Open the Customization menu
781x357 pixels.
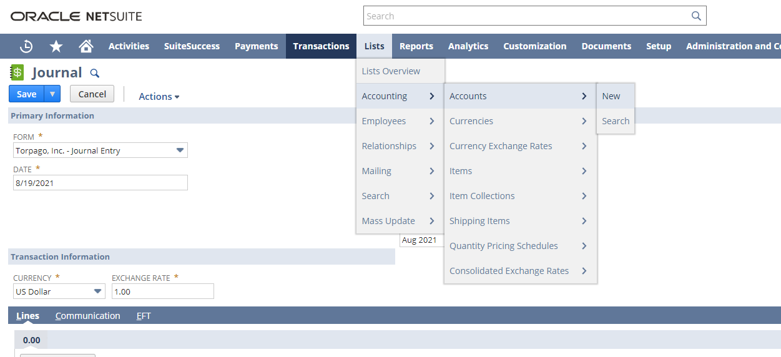point(535,46)
